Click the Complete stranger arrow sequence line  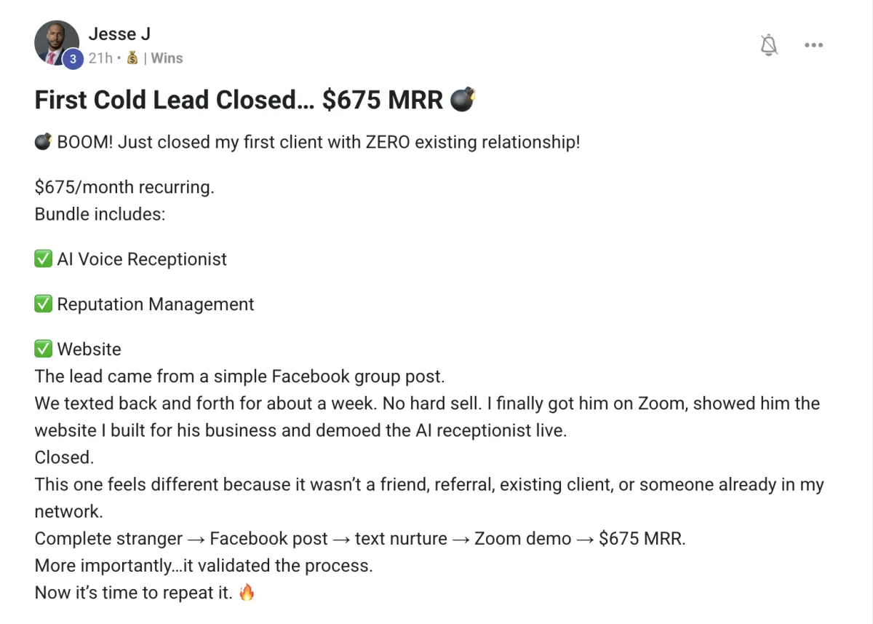pos(361,539)
